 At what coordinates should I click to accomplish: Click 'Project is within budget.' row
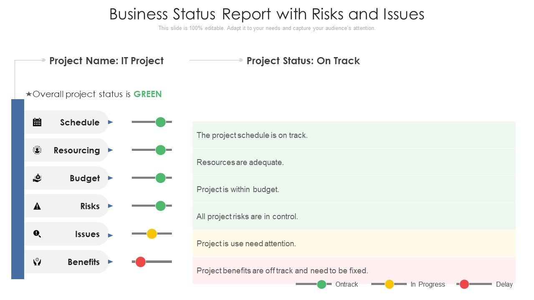tap(354, 189)
